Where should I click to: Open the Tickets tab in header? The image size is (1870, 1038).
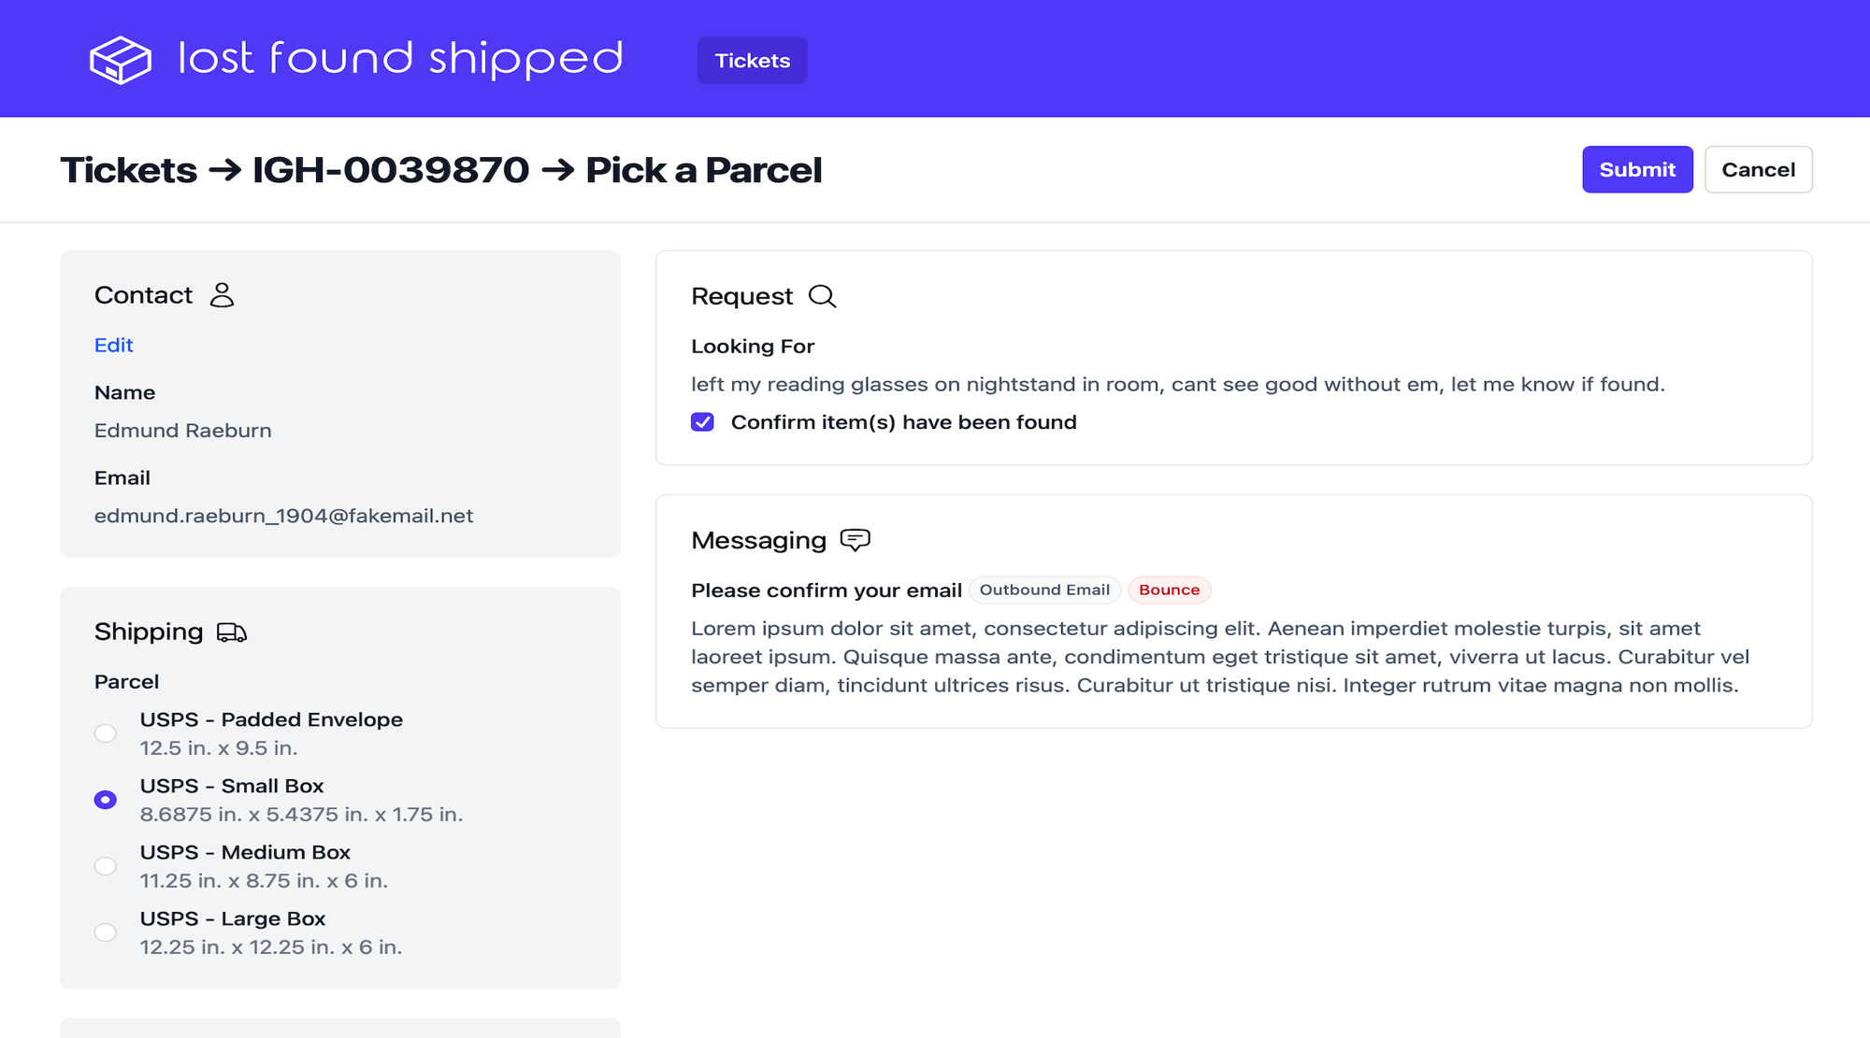(x=752, y=61)
